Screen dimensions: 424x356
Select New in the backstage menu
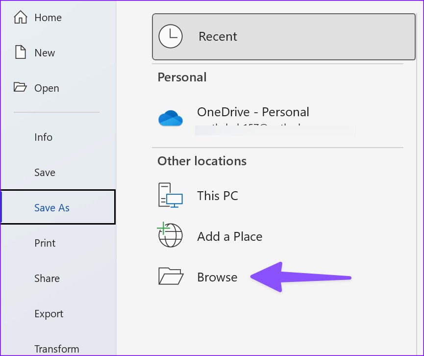click(x=45, y=53)
